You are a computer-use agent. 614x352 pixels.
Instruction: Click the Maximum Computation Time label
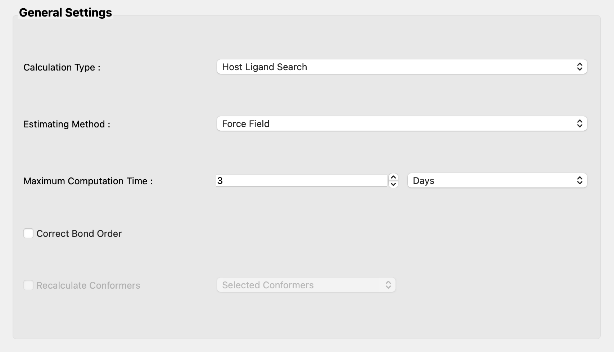tap(88, 181)
